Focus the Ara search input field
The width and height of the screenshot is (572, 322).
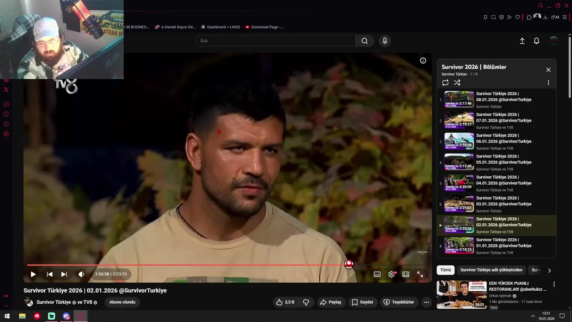(275, 41)
